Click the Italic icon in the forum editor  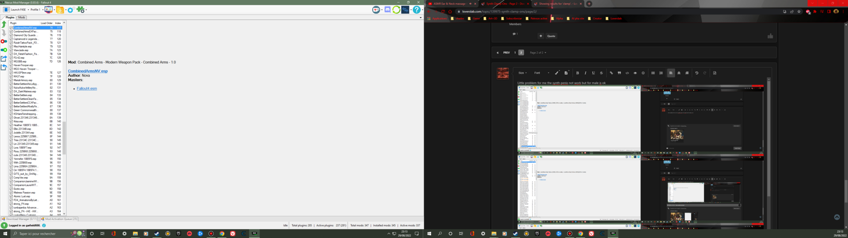[585, 73]
